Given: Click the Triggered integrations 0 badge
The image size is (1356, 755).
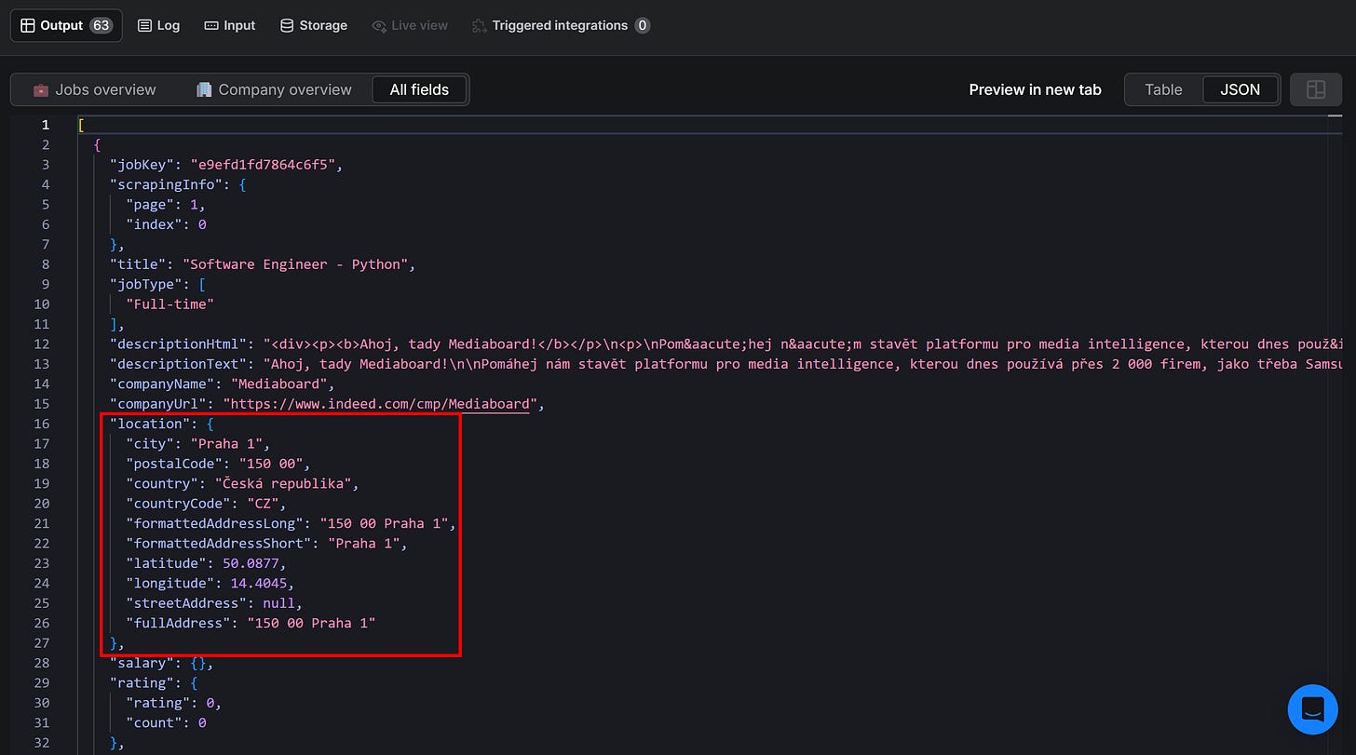Looking at the screenshot, I should click(643, 25).
